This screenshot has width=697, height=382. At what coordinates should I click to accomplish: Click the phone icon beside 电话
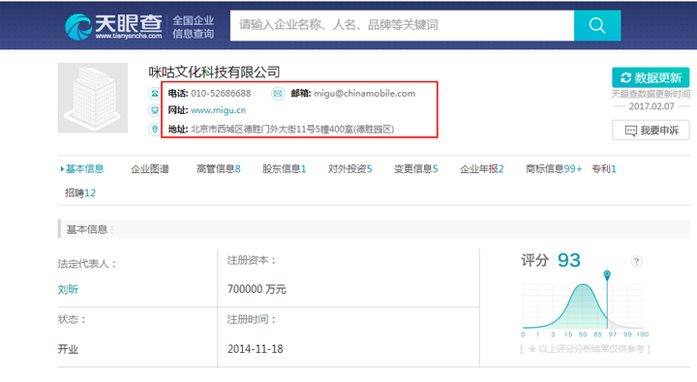[154, 93]
